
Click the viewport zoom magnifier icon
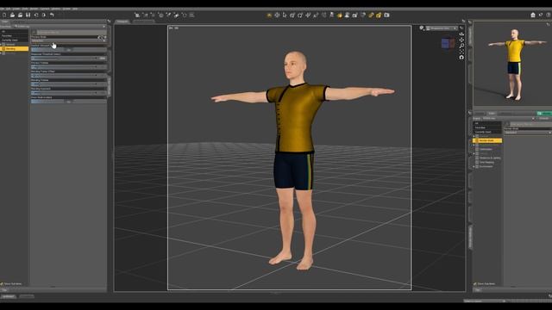461,46
